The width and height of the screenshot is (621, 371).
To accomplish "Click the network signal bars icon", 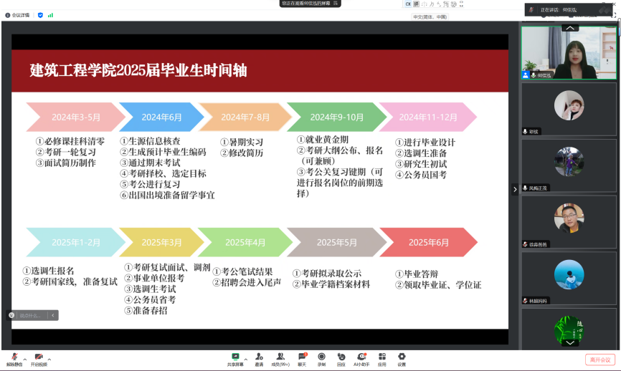I will pyautogui.click(x=50, y=14).
